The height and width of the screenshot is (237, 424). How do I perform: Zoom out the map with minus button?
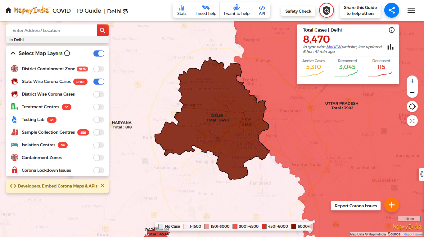click(x=412, y=93)
